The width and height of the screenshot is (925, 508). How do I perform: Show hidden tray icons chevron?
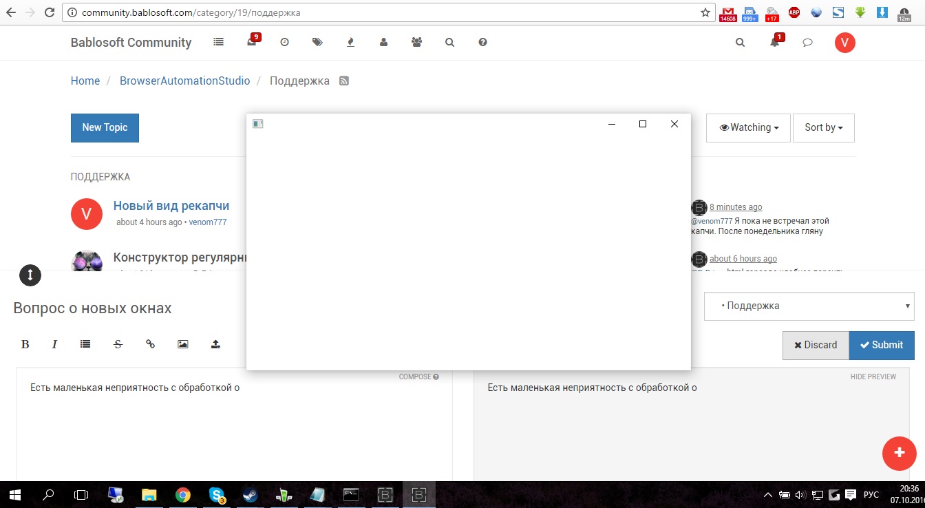[768, 494]
